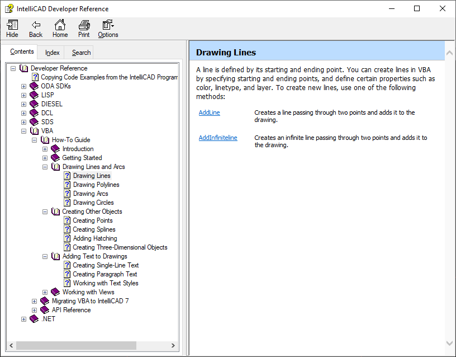Click the Creating Points topic page icon
Viewport: 456px width, 357px height.
coord(67,220)
